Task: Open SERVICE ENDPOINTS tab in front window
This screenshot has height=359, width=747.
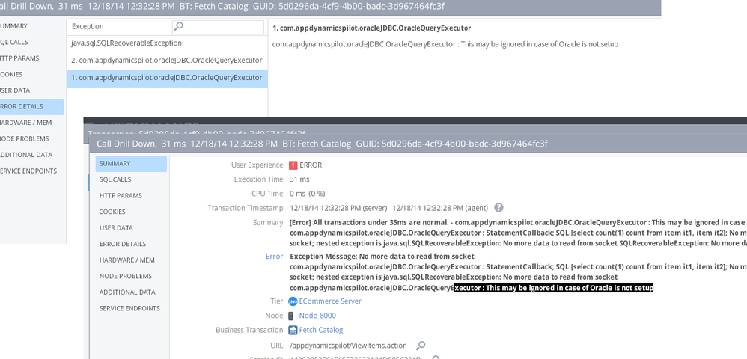Action: tap(131, 309)
